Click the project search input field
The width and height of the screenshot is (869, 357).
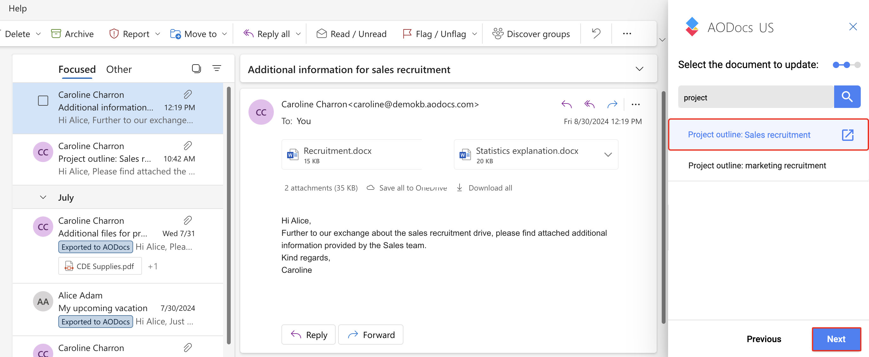pos(756,97)
